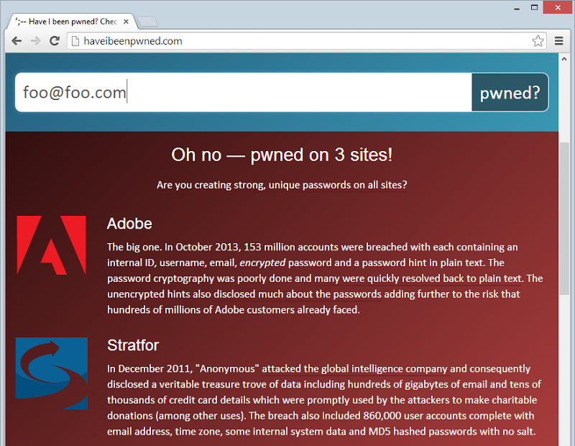575x446 pixels.
Task: Click the page icon in the address bar
Action: 74,41
